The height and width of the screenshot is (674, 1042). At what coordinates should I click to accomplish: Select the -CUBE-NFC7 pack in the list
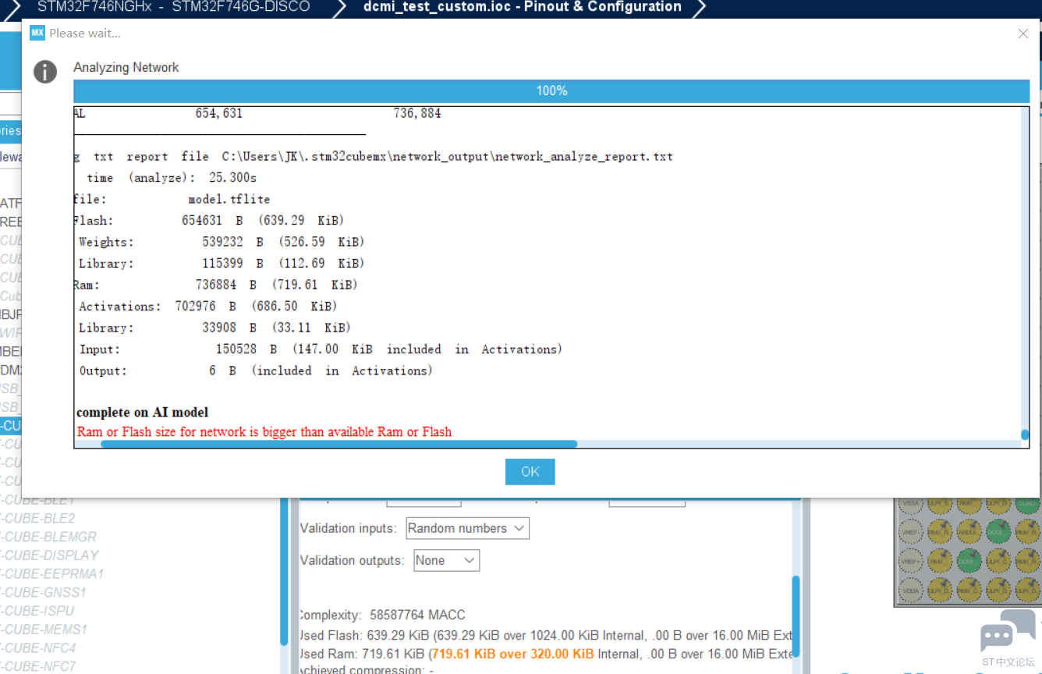click(38, 666)
